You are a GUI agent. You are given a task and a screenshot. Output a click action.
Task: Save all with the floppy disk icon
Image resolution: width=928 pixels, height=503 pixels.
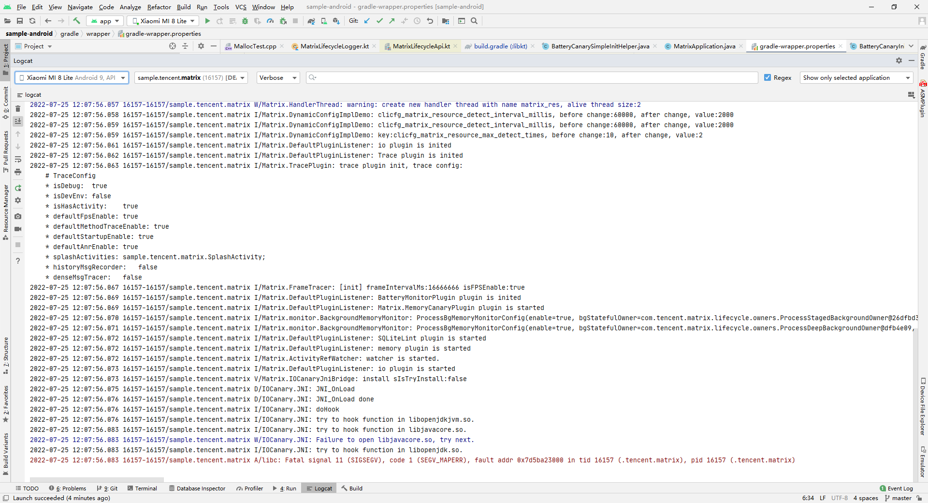tap(20, 21)
